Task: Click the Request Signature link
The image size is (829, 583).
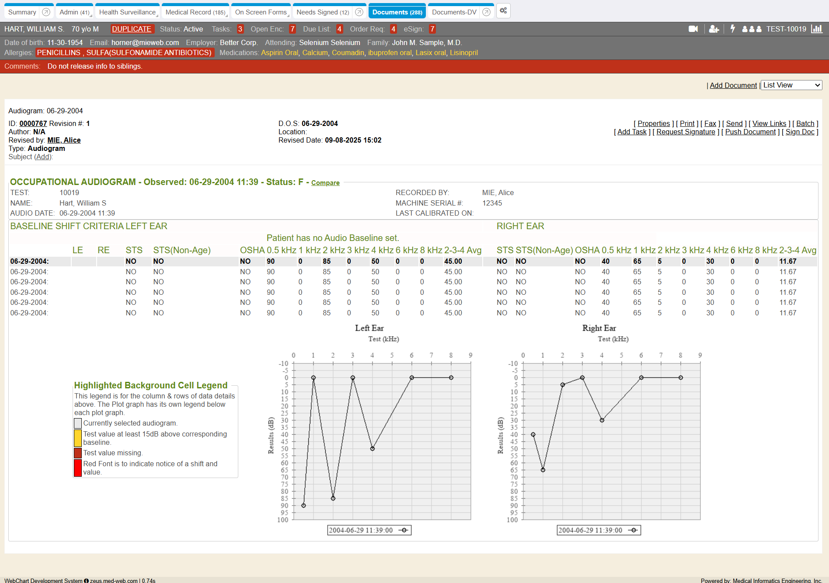Action: (x=686, y=132)
